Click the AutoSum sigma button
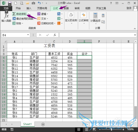Viewport: 138px width, 132px height. [x=20, y=14]
